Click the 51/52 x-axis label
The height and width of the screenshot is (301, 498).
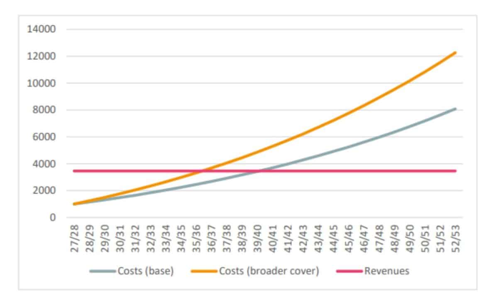coord(441,239)
